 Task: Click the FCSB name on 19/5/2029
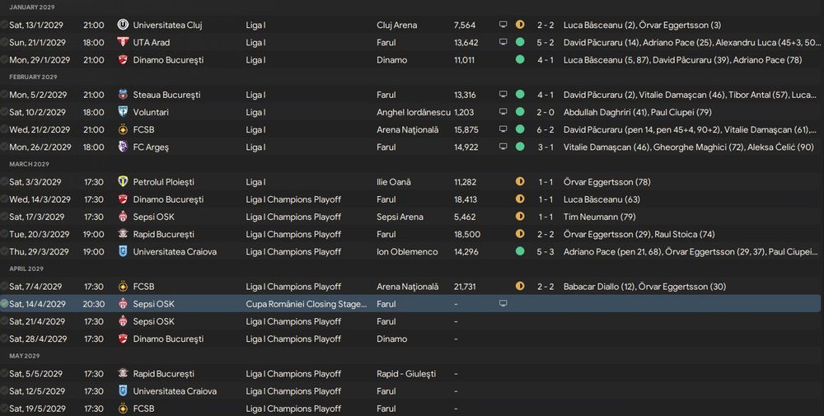[x=143, y=408]
